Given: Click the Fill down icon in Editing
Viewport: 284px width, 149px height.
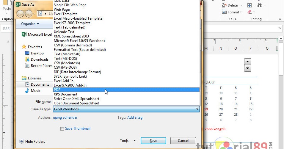Looking at the screenshot, I should click(250, 5).
